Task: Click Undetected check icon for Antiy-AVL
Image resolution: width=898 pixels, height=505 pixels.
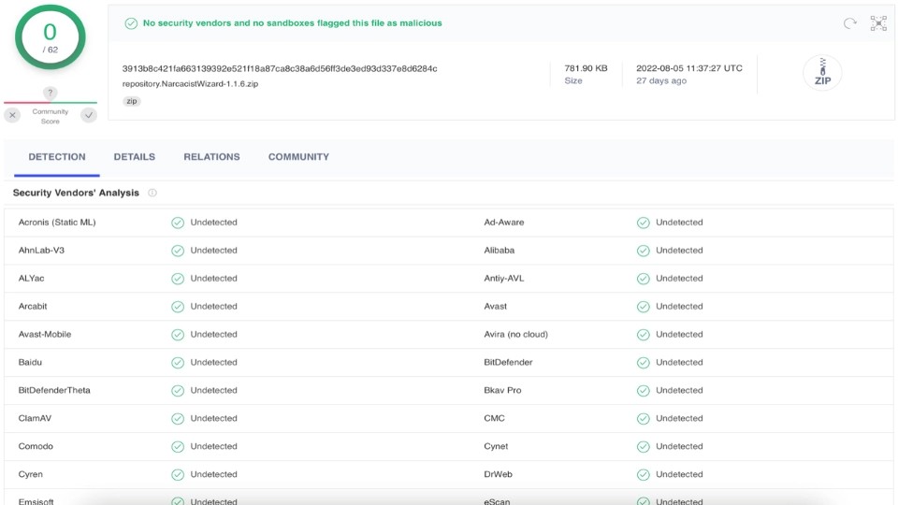Action: (644, 279)
